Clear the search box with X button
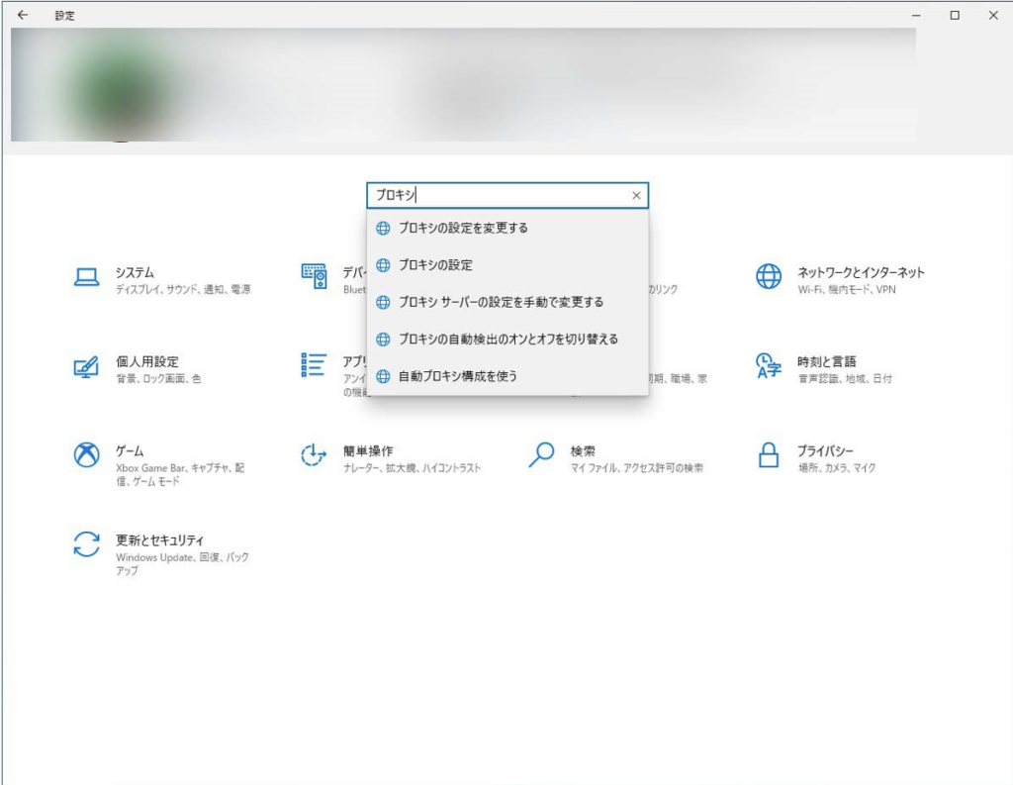This screenshot has height=785, width=1013. point(636,196)
